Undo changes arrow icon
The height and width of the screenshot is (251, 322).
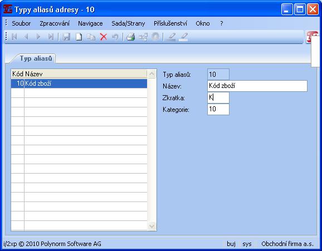point(115,37)
